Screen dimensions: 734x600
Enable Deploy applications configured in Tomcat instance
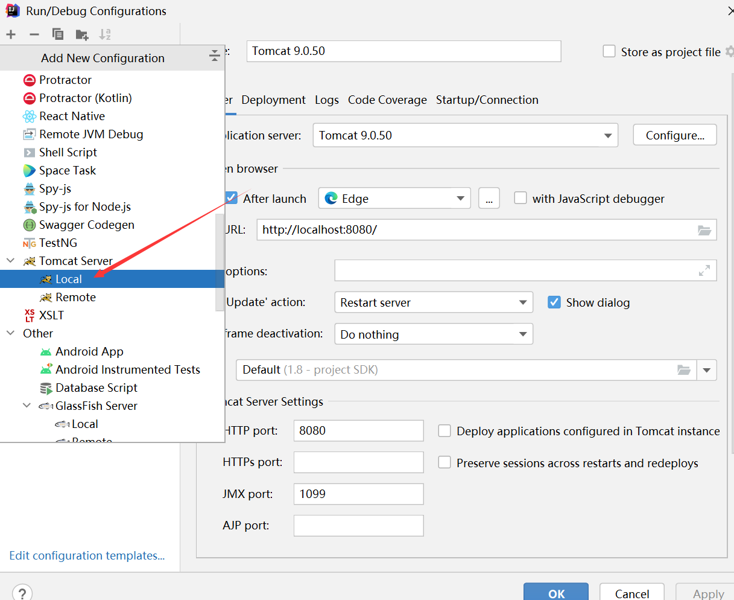(445, 430)
